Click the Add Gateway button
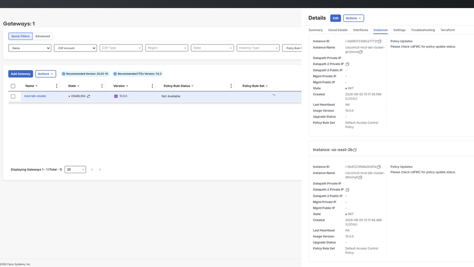The height and width of the screenshot is (267, 474). 20,74
